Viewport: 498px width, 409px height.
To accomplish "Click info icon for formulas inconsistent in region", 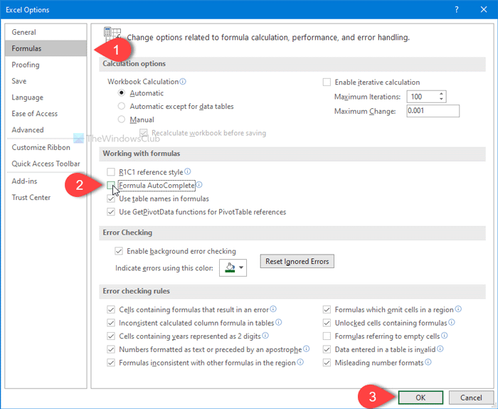I will (300, 362).
